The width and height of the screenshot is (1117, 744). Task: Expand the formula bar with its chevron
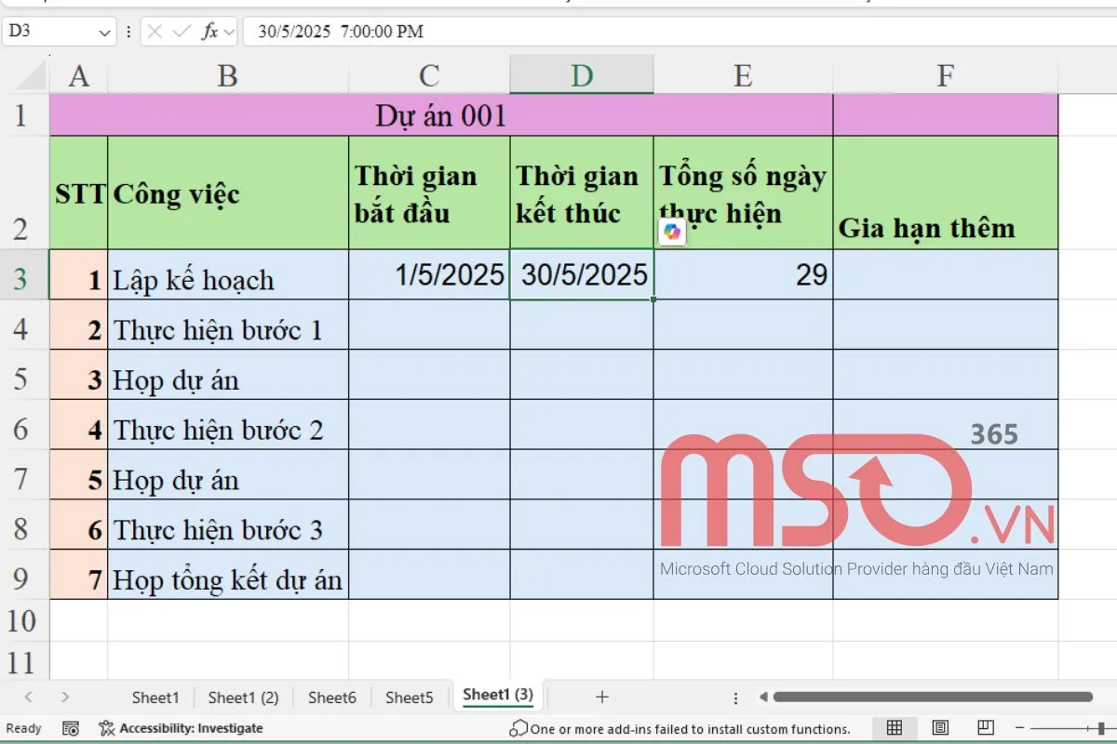[x=228, y=31]
